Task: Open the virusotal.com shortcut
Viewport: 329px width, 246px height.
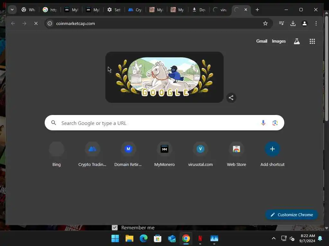Action: tap(200, 154)
